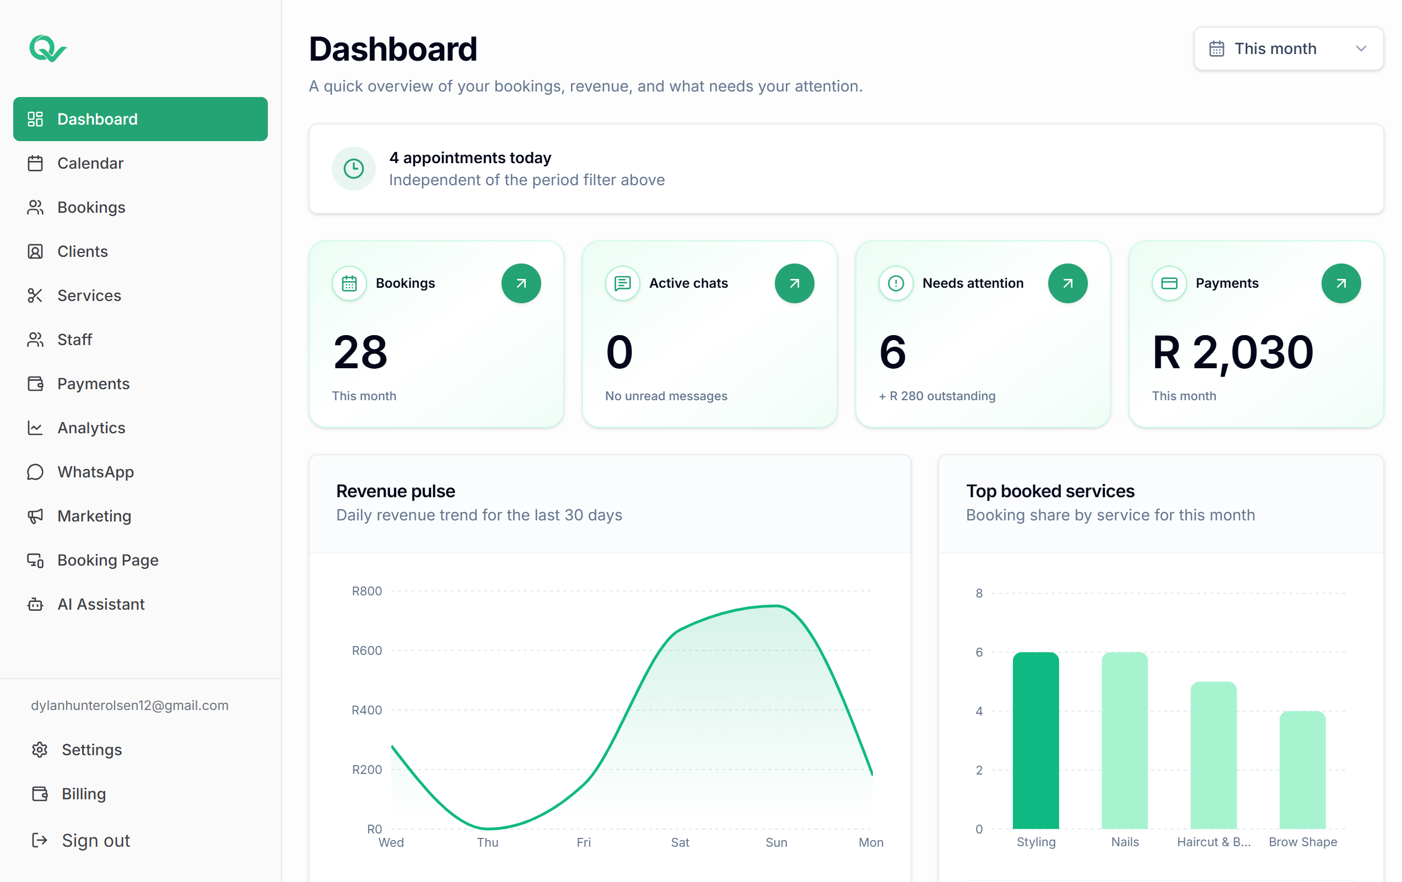The width and height of the screenshot is (1402, 882).
Task: Click the Styling bar in services chart
Action: coord(1036,740)
